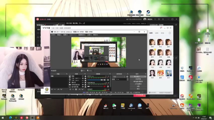This screenshot has width=214, height=120.
Task: Click microphone volume slider in mixer
Action: (x=95, y=80)
